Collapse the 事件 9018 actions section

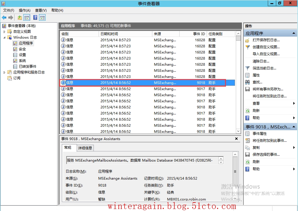[294, 127]
